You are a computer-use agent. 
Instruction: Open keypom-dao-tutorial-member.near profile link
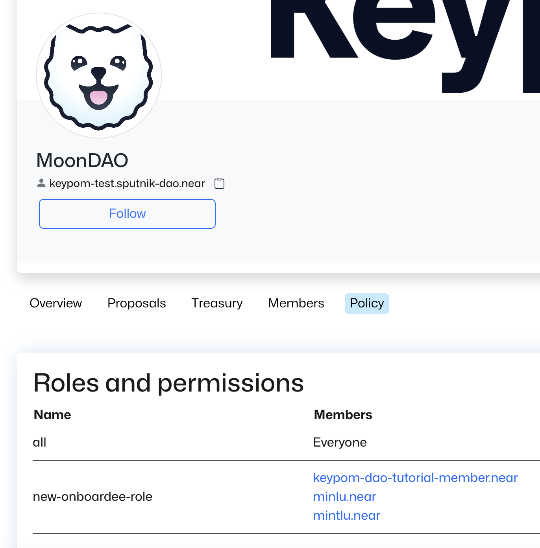pyautogui.click(x=415, y=478)
